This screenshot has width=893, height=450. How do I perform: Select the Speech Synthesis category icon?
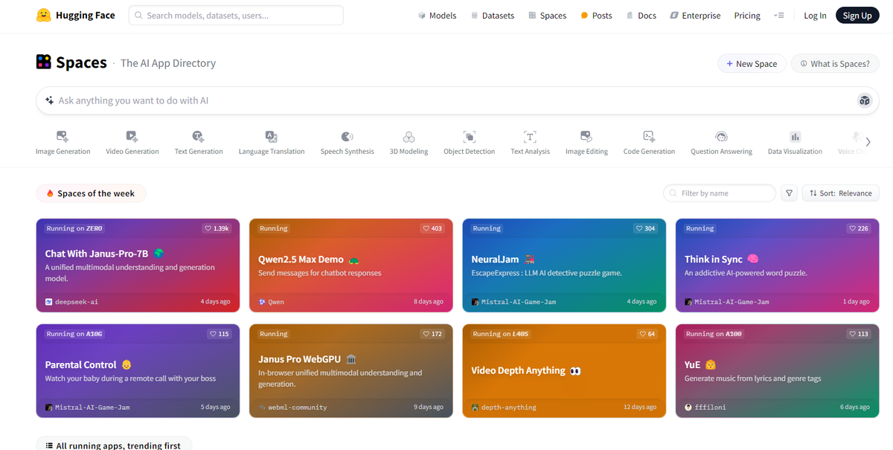[347, 137]
